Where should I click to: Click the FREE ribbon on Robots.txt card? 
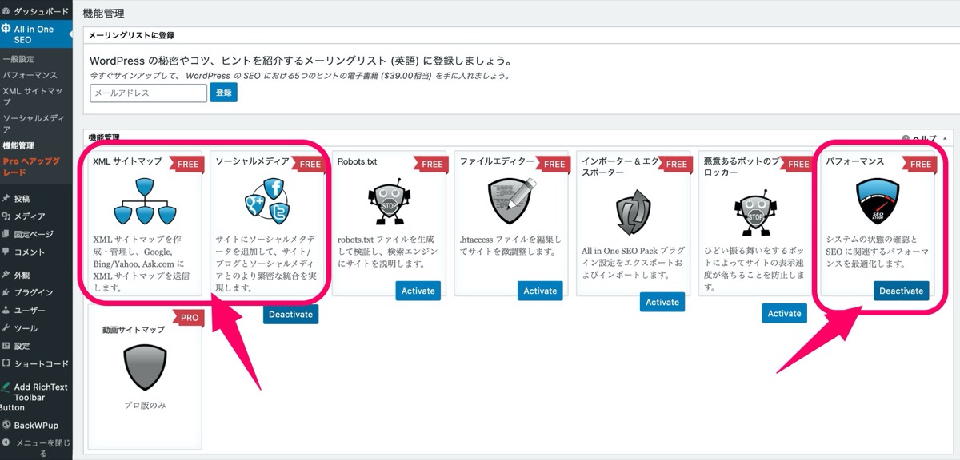431,165
